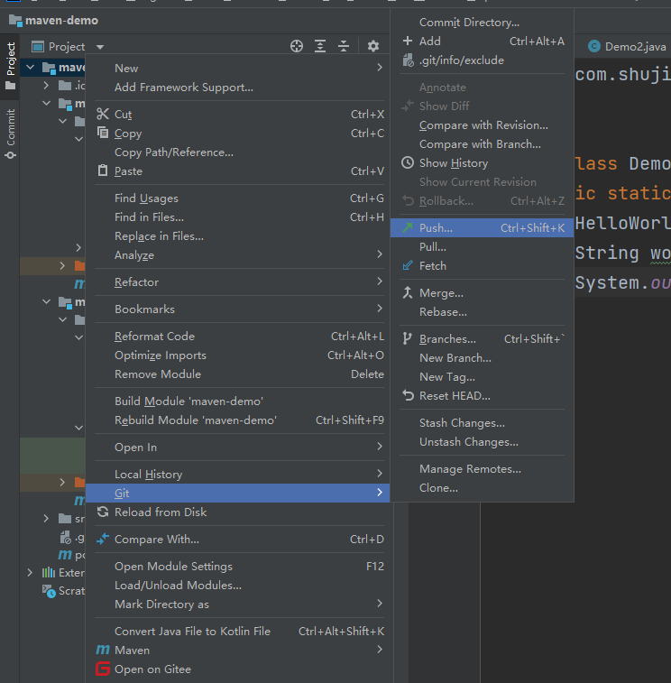Click the Copy icon in context menu
Screen dimensions: 671x683
pyautogui.click(x=103, y=133)
